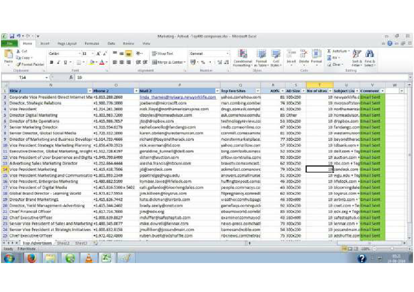Click the Save icon in quick access toolbar
The image size is (414, 292).
12,36
